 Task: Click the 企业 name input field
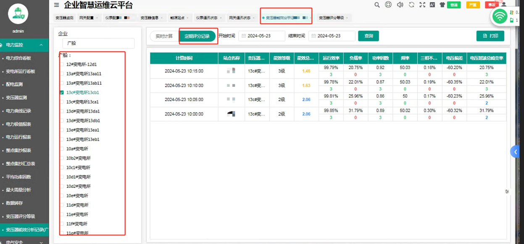98,43
